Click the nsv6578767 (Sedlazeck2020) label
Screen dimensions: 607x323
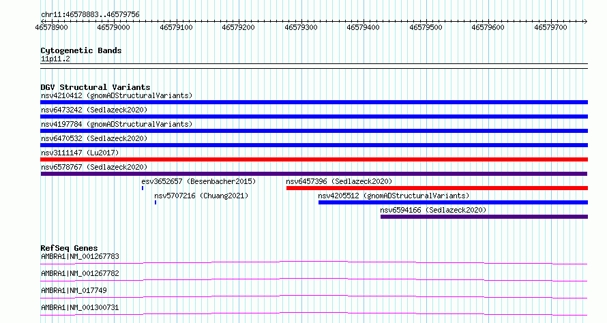click(x=94, y=167)
